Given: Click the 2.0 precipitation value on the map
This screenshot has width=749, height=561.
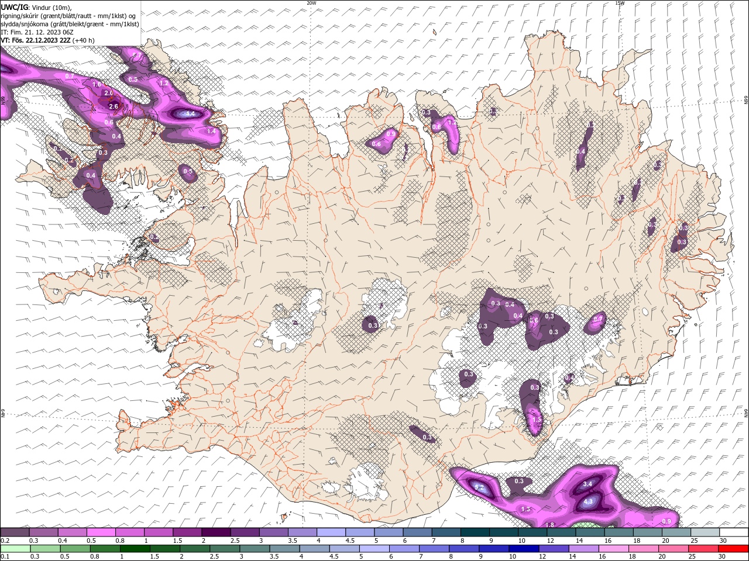Looking at the screenshot, I should [x=108, y=93].
